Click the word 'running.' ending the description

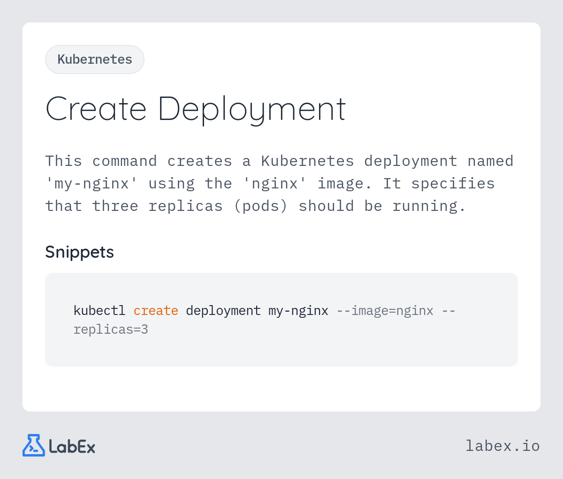pyautogui.click(x=429, y=206)
